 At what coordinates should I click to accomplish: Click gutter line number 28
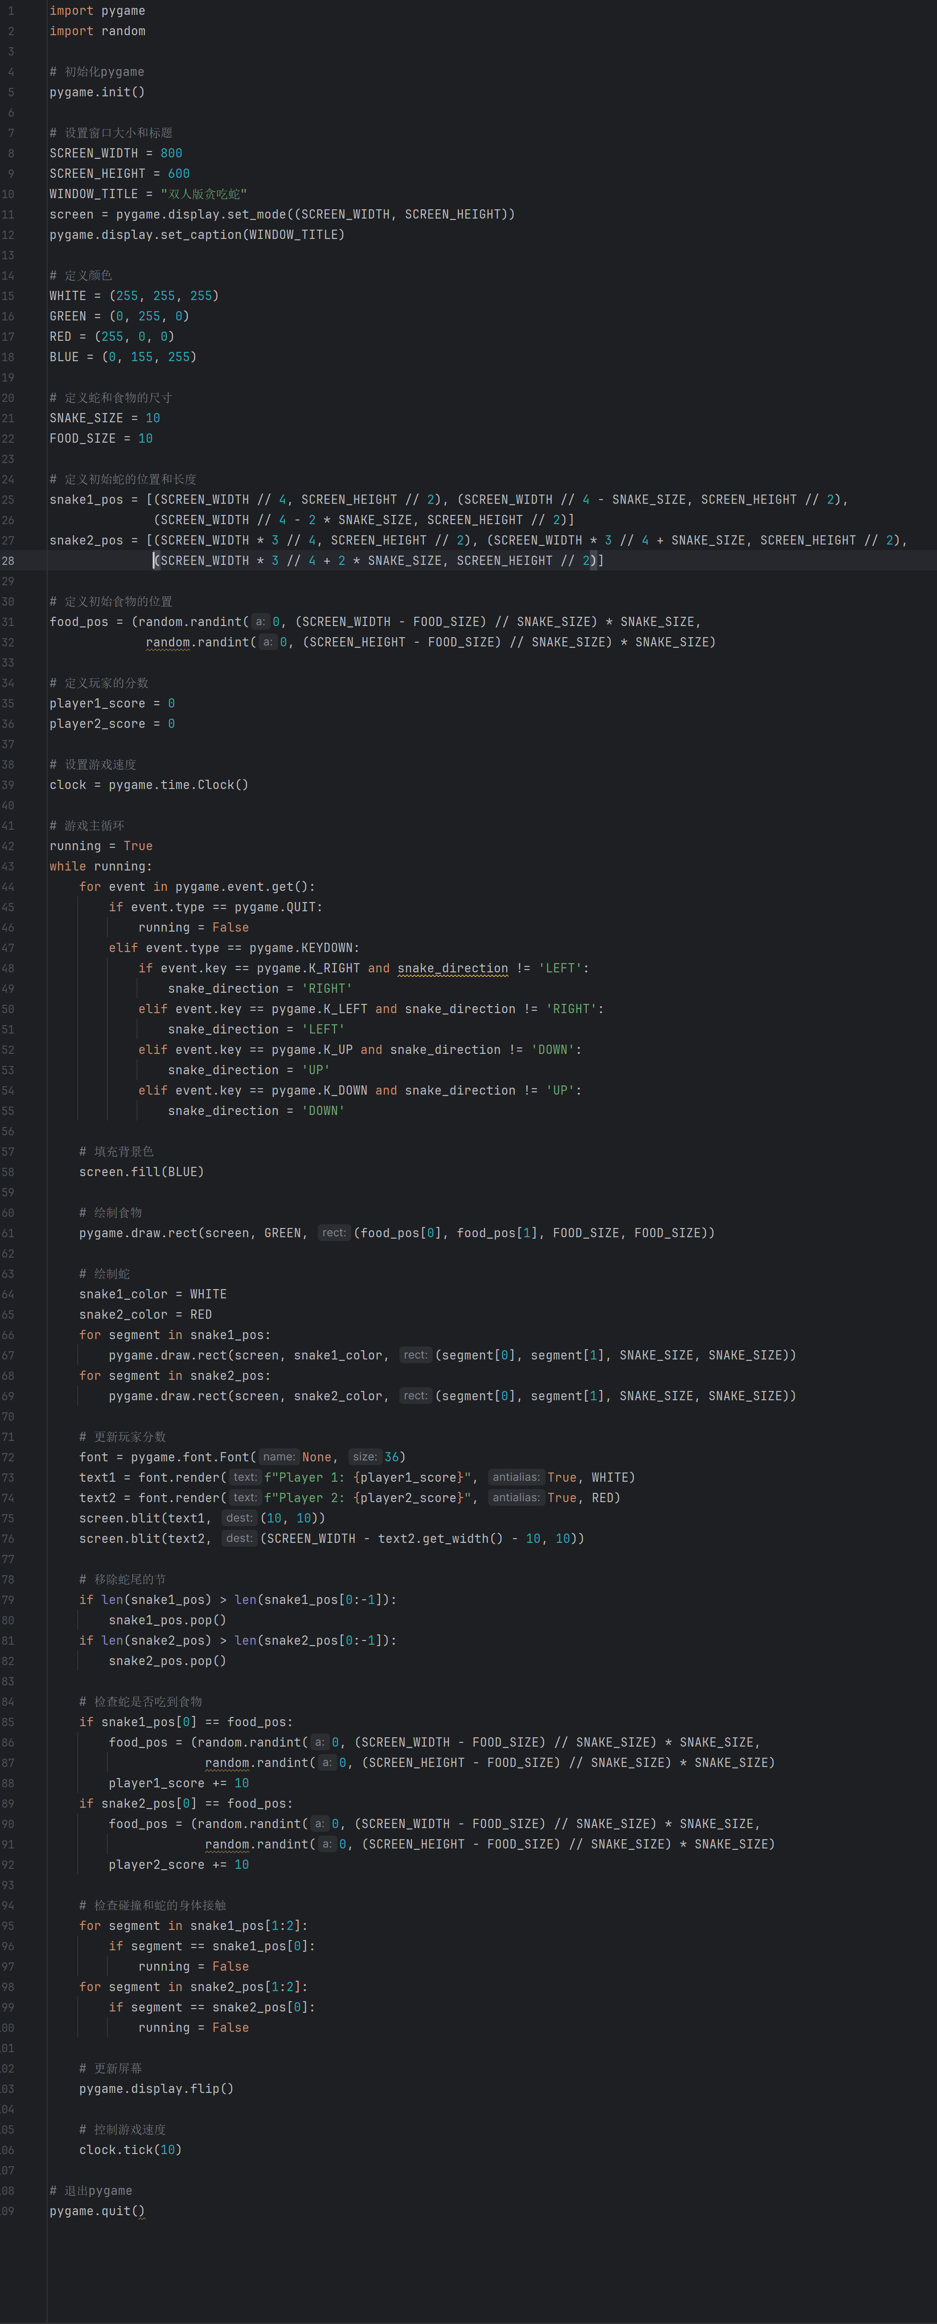7,561
